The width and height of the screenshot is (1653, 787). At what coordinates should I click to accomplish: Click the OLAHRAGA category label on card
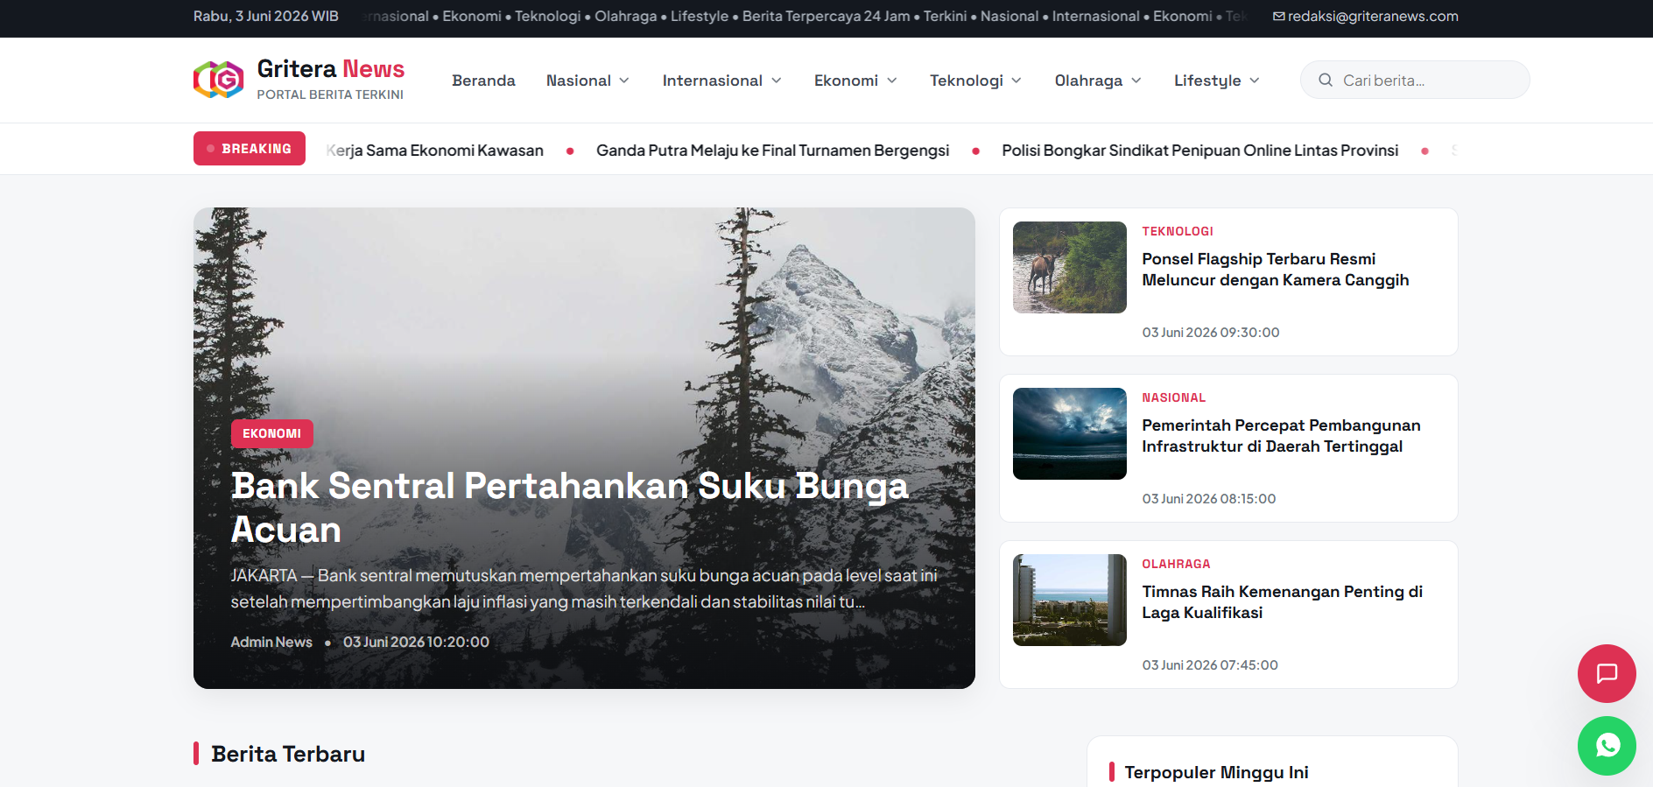tap(1176, 564)
